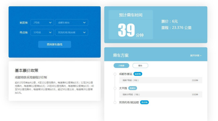This screenshot has width=218, height=121.
Task: Click the timeline circle beside 双流机场2航站楼
Action: [115, 103]
